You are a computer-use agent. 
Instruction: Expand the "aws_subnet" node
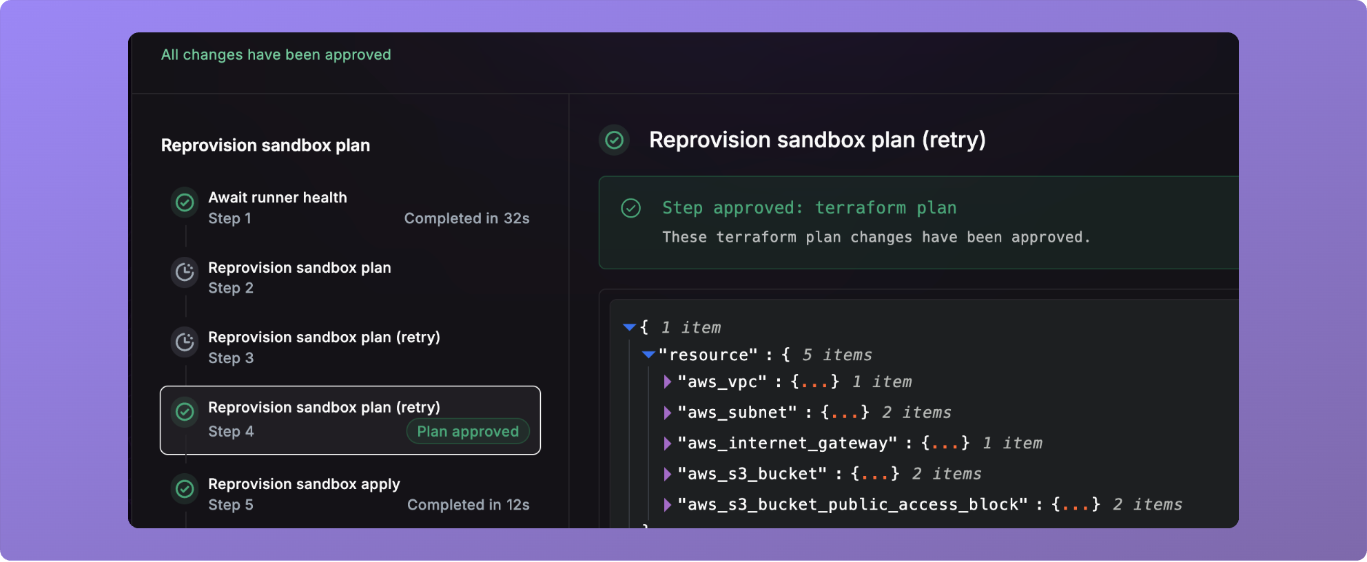point(667,413)
